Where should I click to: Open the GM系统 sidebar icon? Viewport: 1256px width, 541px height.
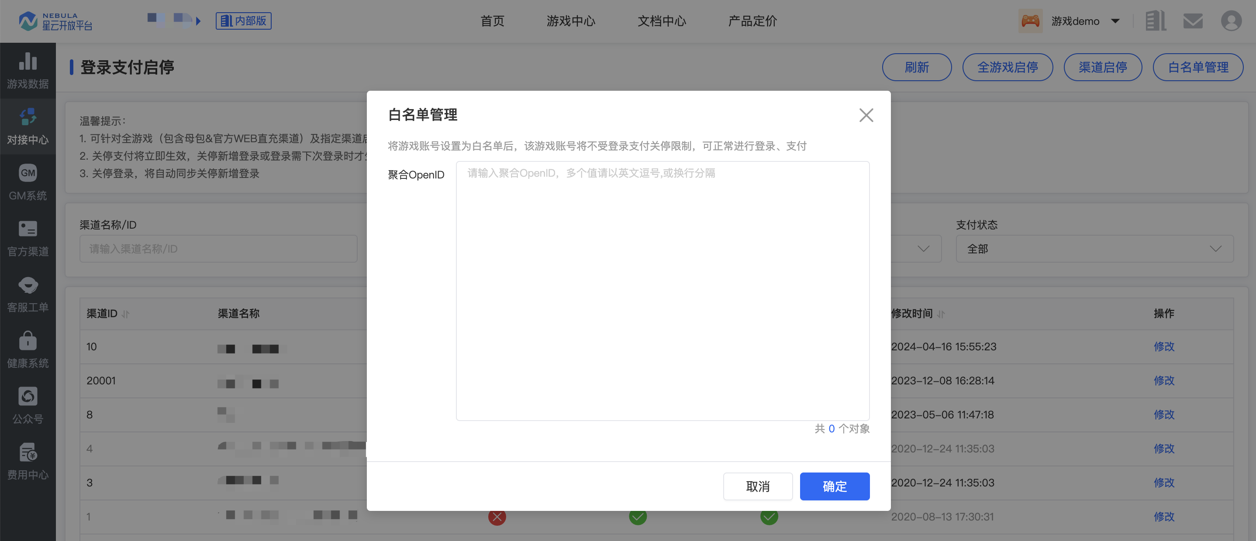click(28, 173)
